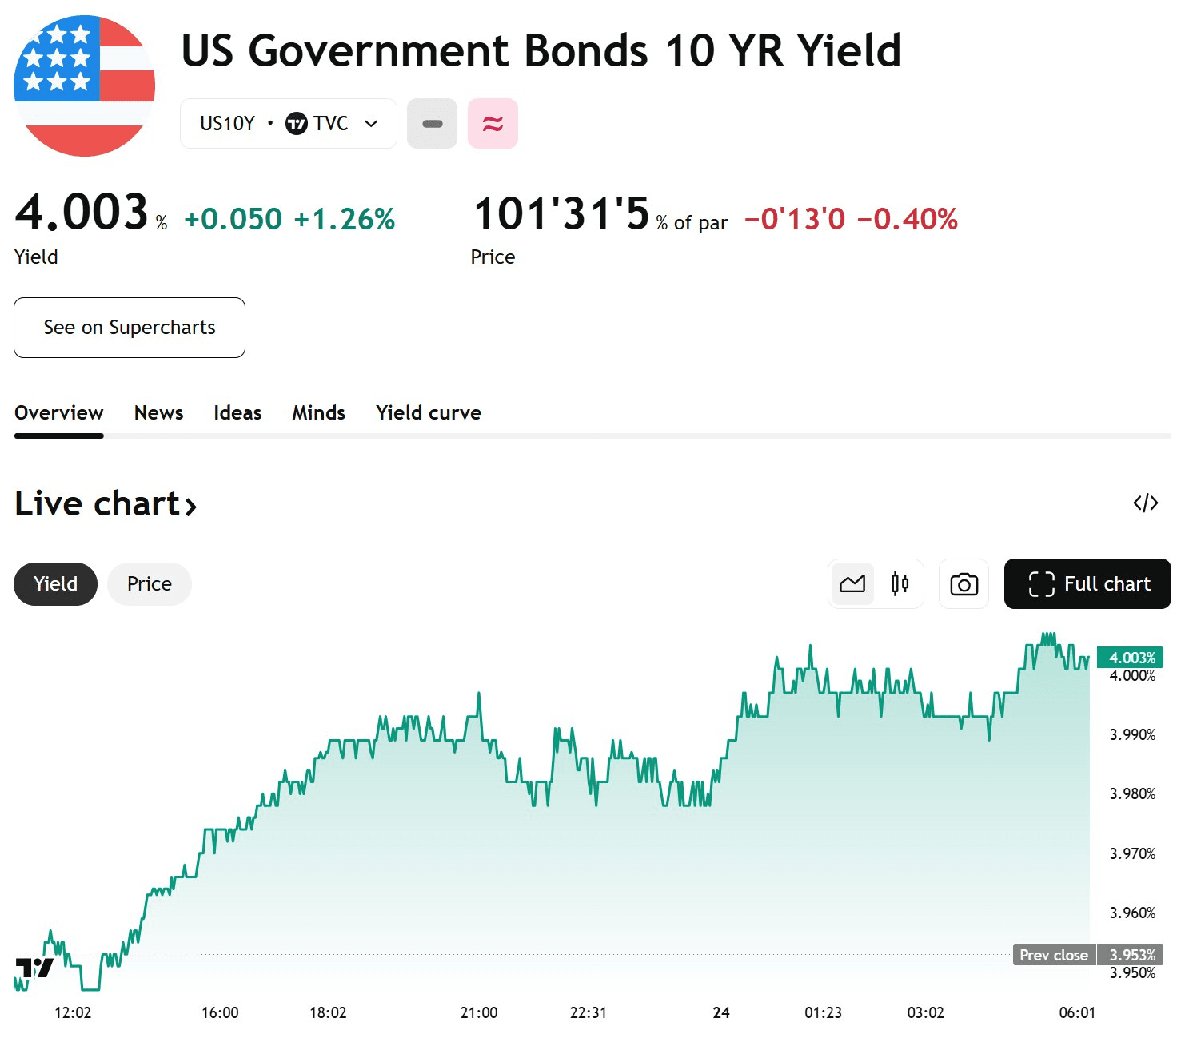Click the See on Supercharts button
1189x1042 pixels.
tap(130, 328)
